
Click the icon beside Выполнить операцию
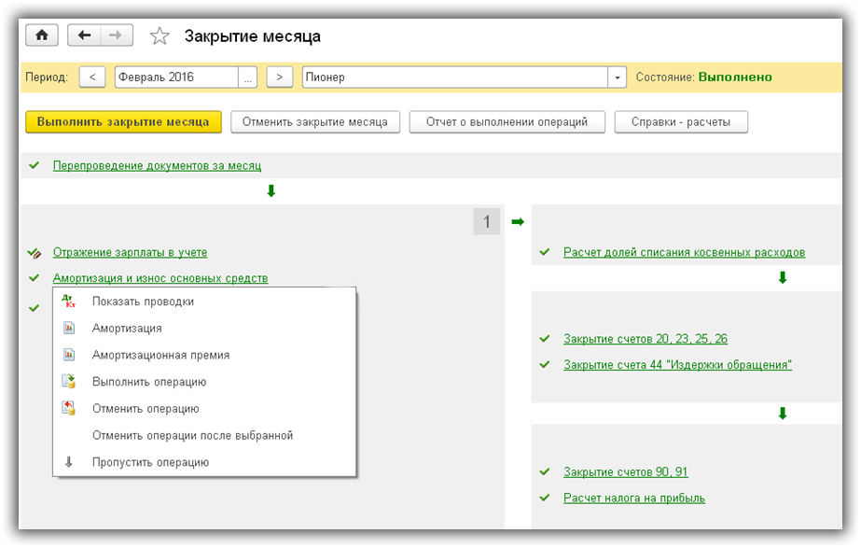point(68,382)
